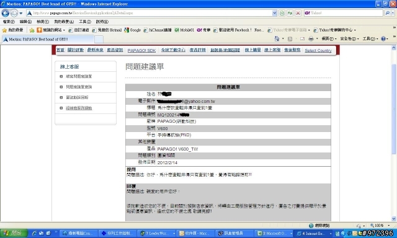Open the underlined fourth sidebar link

[79, 108]
